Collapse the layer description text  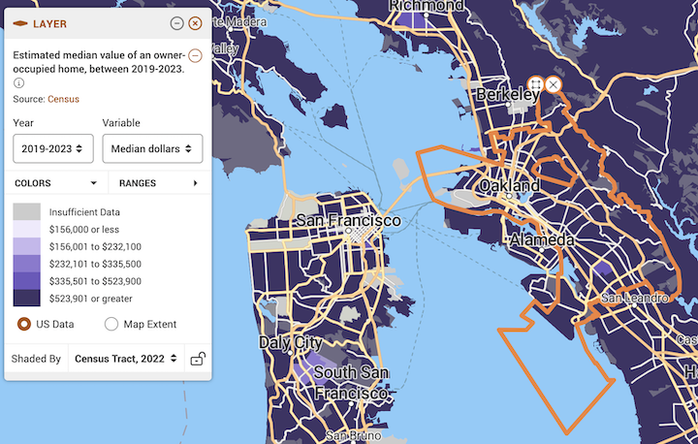195,55
